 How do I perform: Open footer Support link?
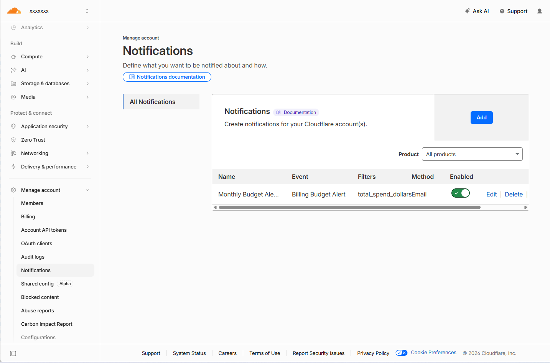click(x=151, y=353)
